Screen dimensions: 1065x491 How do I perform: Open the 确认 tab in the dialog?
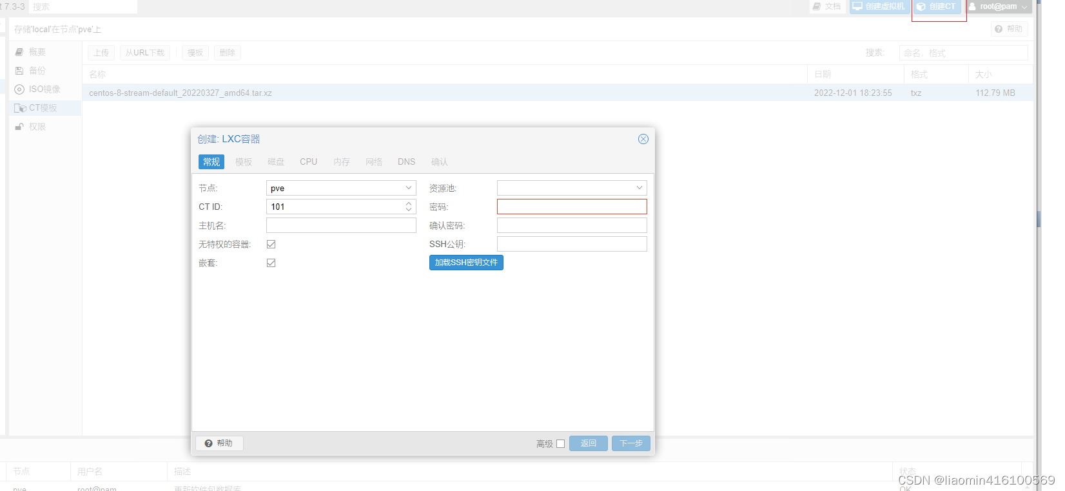click(440, 162)
